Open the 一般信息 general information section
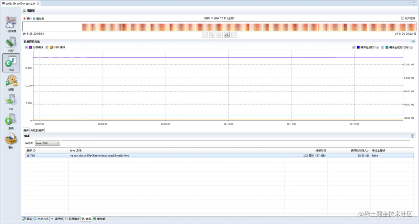Screen dimensions: 419x224 click(11, 24)
